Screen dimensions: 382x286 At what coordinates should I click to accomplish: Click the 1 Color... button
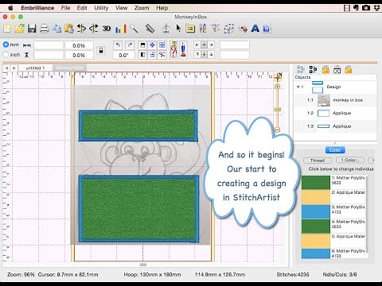click(x=350, y=160)
